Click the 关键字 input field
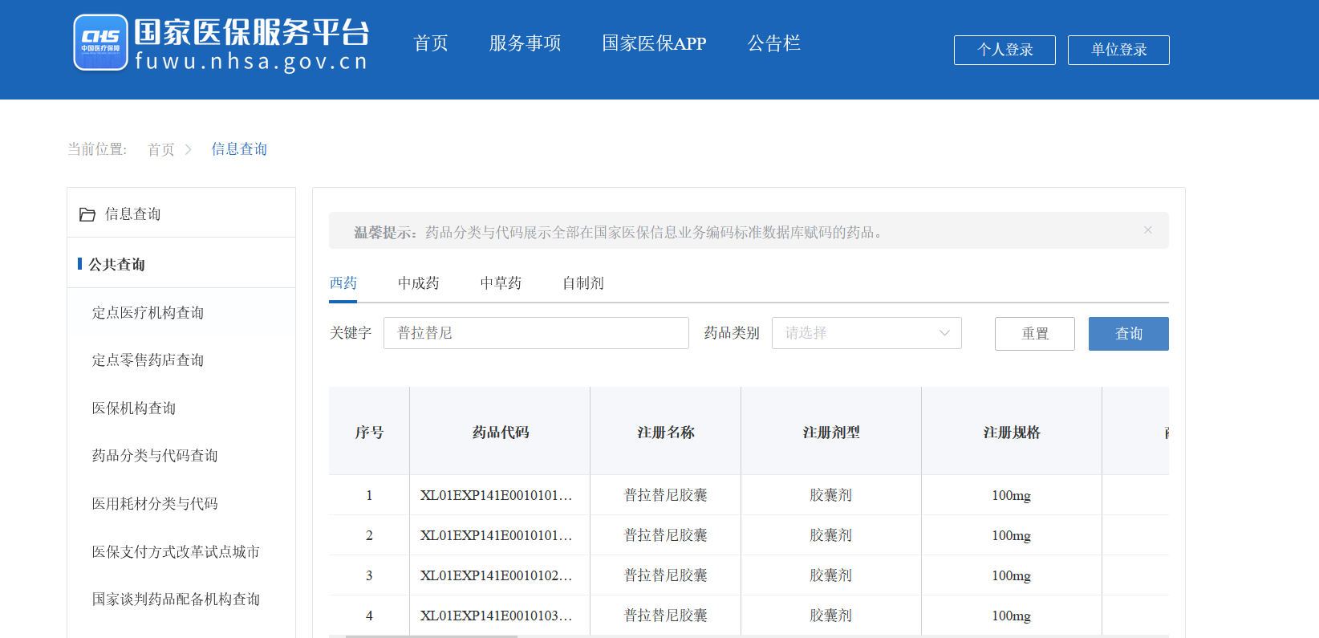1319x638 pixels. coord(535,333)
